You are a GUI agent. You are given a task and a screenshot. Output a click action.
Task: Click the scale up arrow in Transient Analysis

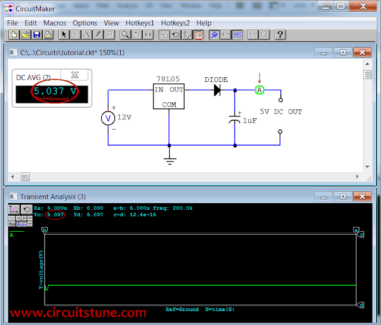coord(30,218)
